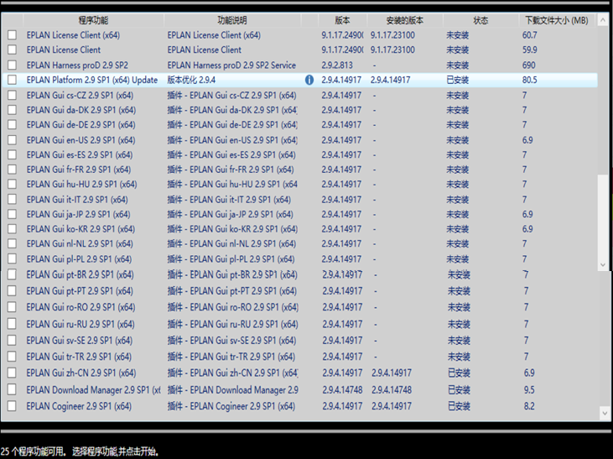This screenshot has width=613, height=459.
Task: Enable the EPLAN Gui en-US 2.9 SP1 checkbox
Action: (x=12, y=140)
